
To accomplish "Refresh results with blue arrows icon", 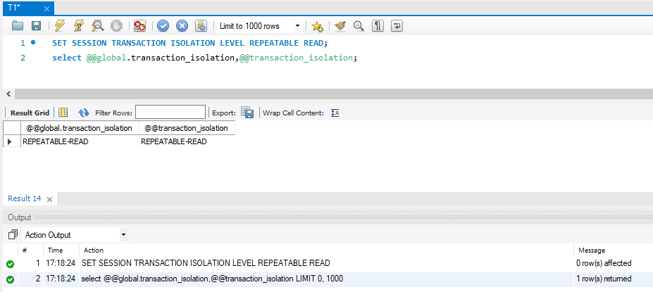I will 84,113.
